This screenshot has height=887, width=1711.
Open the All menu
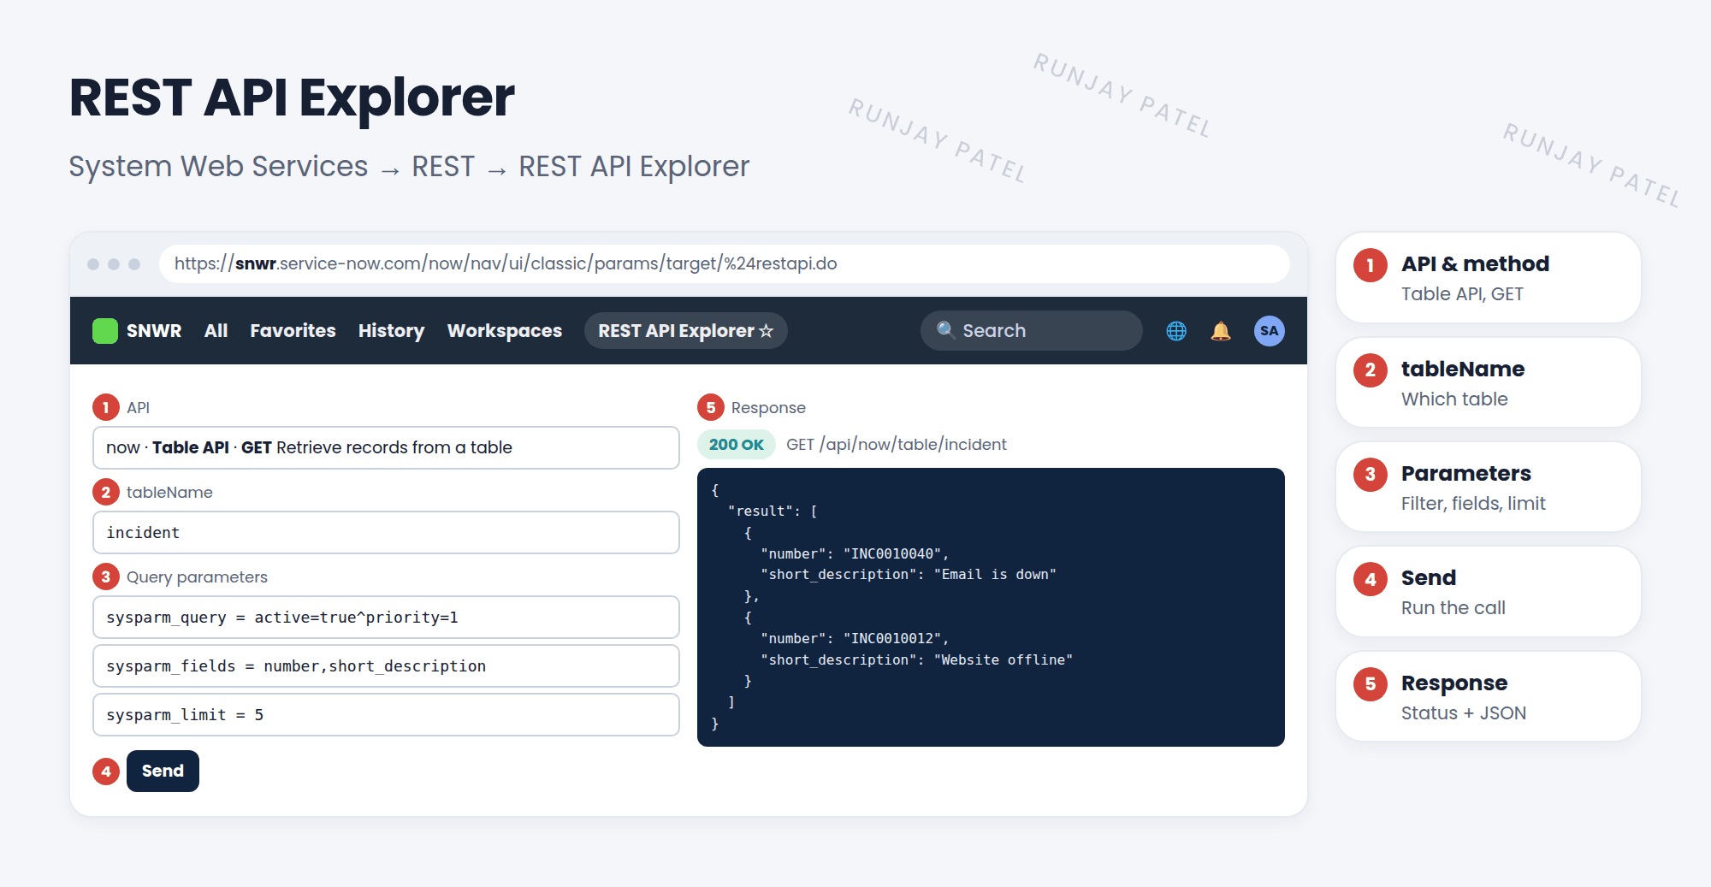point(216,331)
